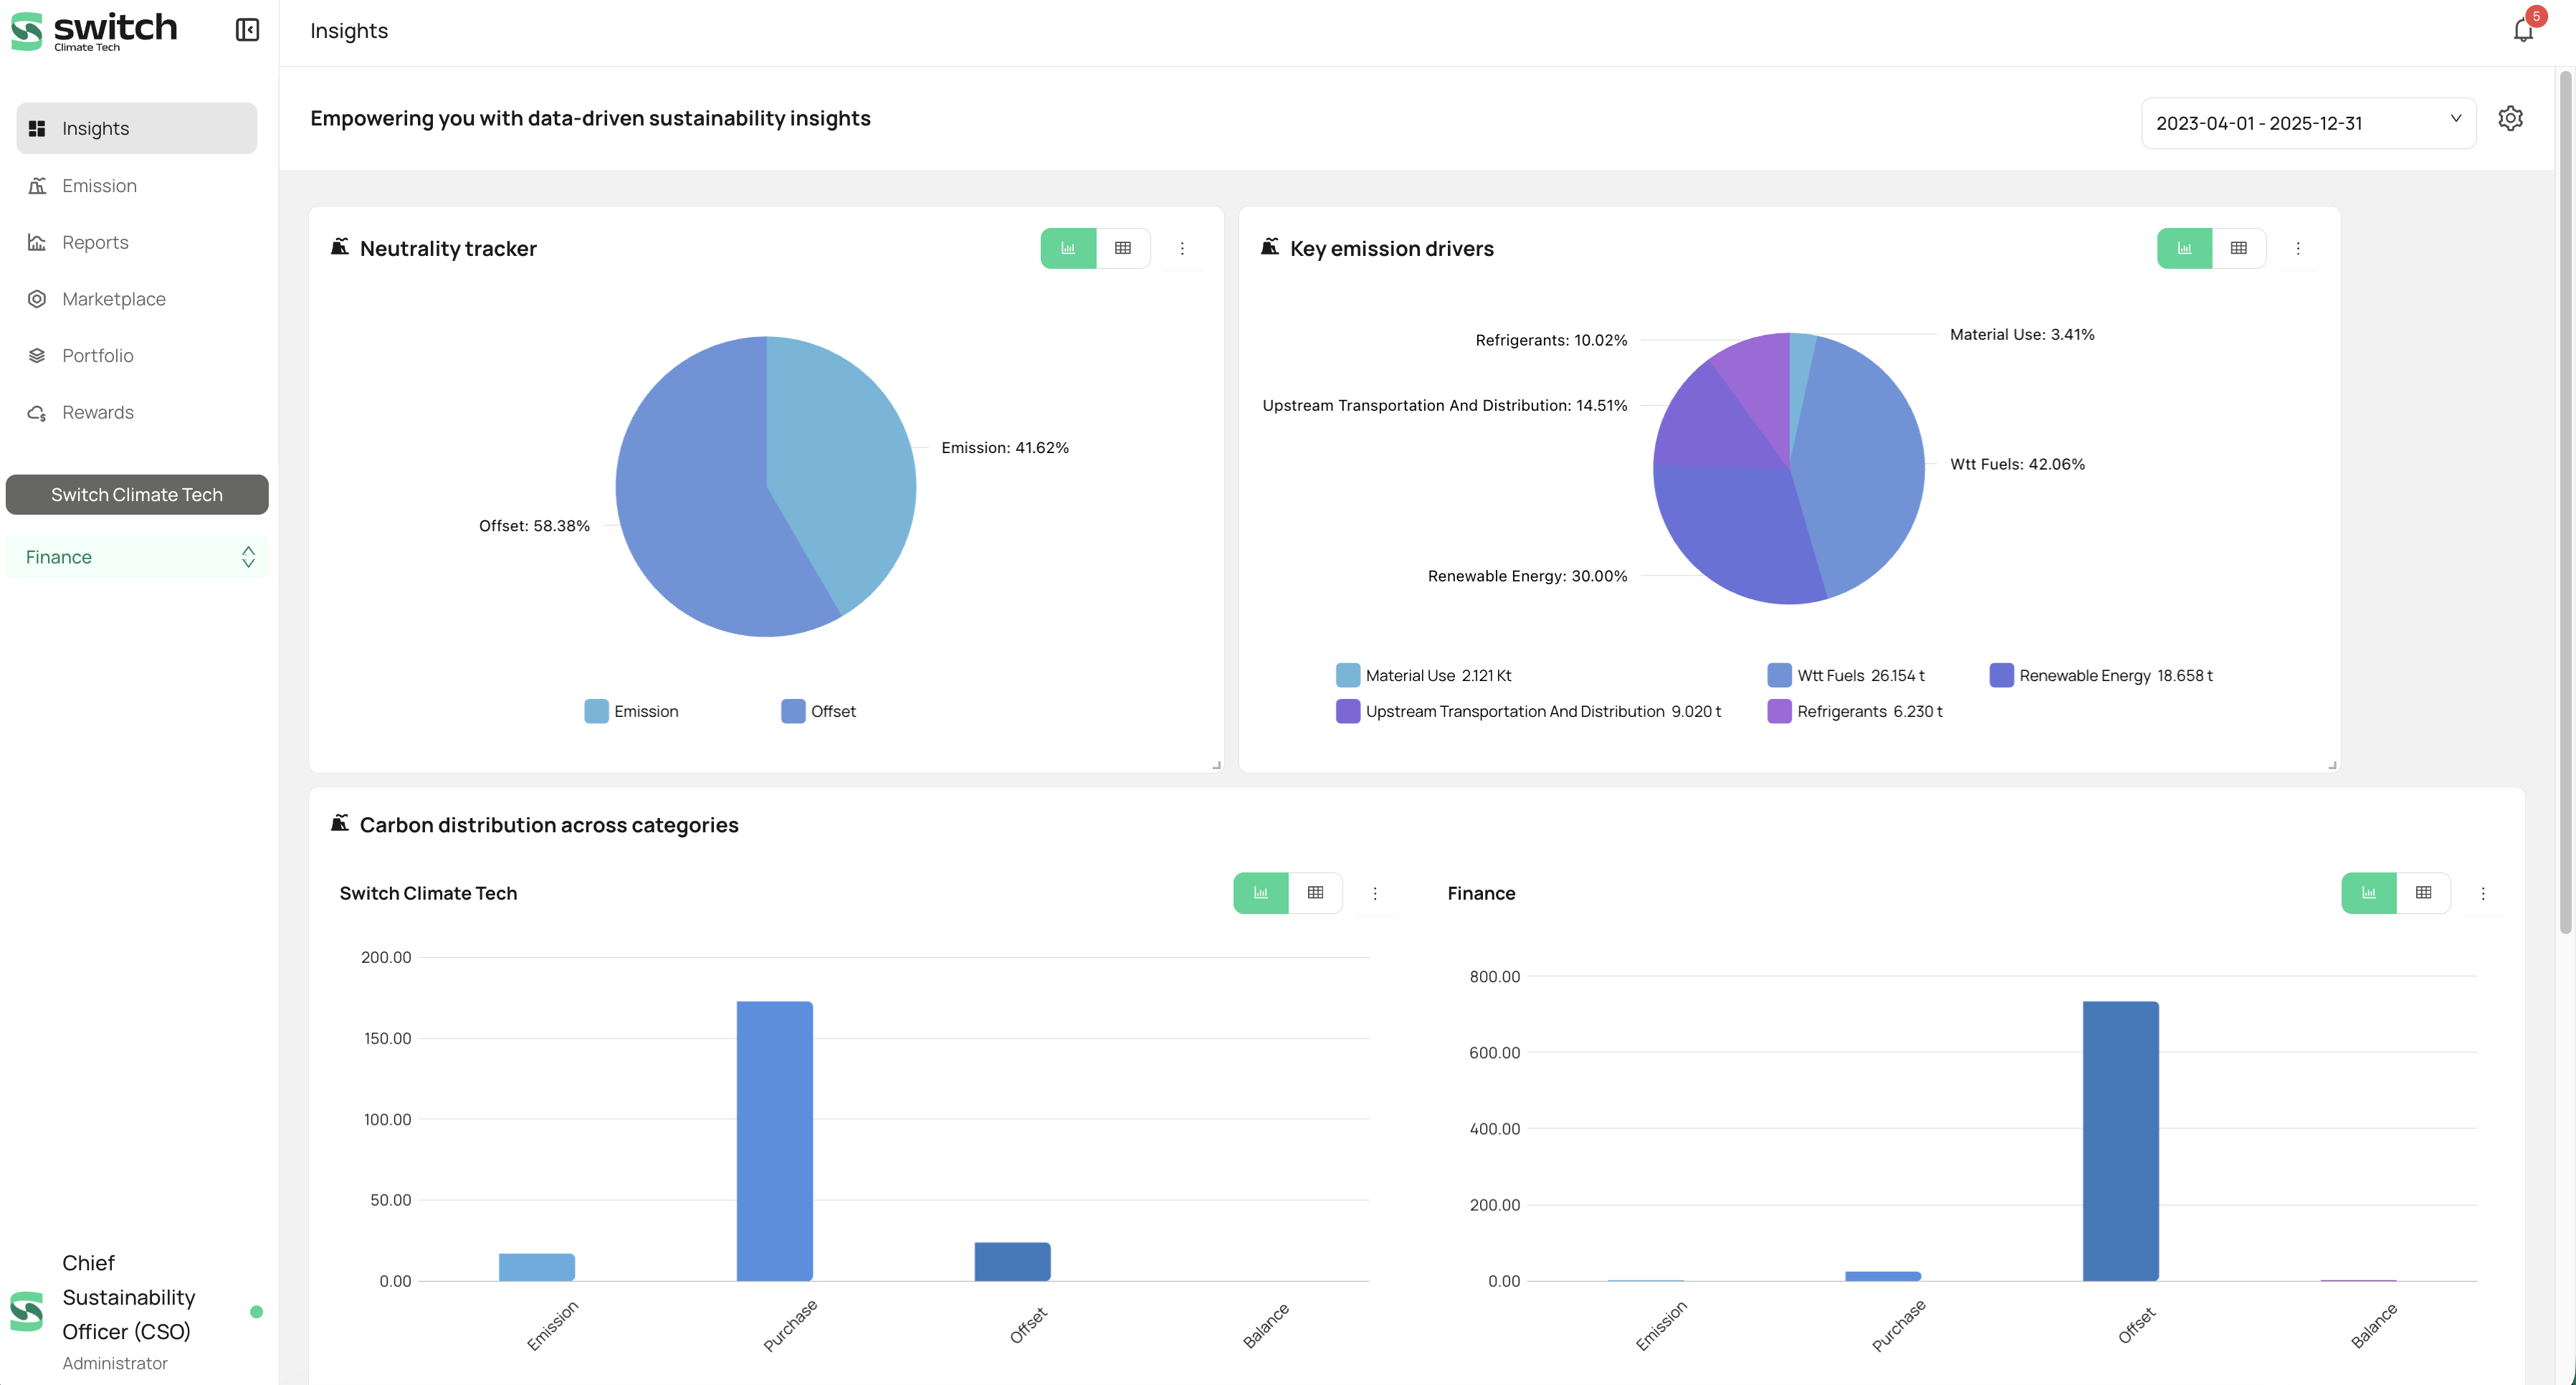Screen dimensions: 2576x1385
Task: Switch Neutrality tracker to table view
Action: [x=1123, y=248]
